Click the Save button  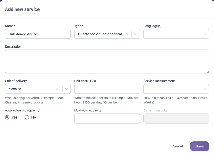click(199, 146)
